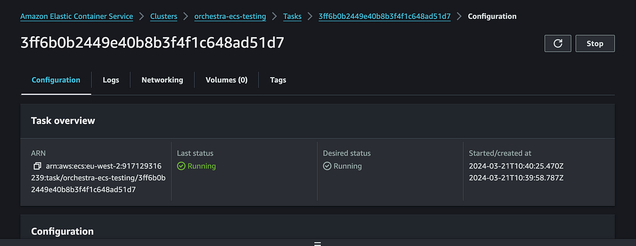Click the Started/created at label
The height and width of the screenshot is (246, 636).
[x=500, y=154]
